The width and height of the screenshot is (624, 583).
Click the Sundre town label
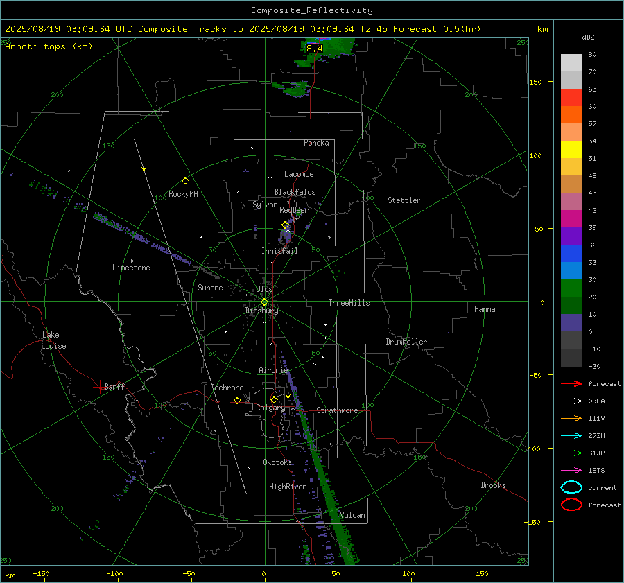210,287
